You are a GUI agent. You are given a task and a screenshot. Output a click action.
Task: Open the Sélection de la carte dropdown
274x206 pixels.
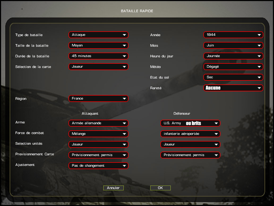[x=99, y=67]
